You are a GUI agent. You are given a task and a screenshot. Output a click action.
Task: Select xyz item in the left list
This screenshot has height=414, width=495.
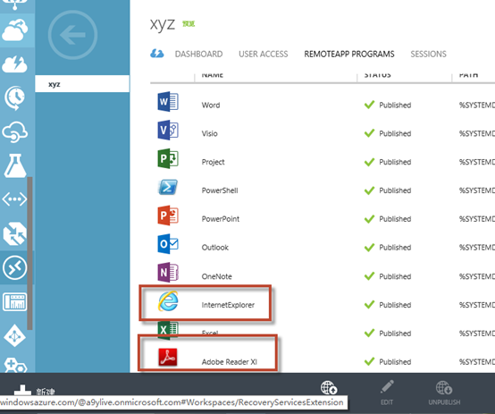[x=82, y=84]
